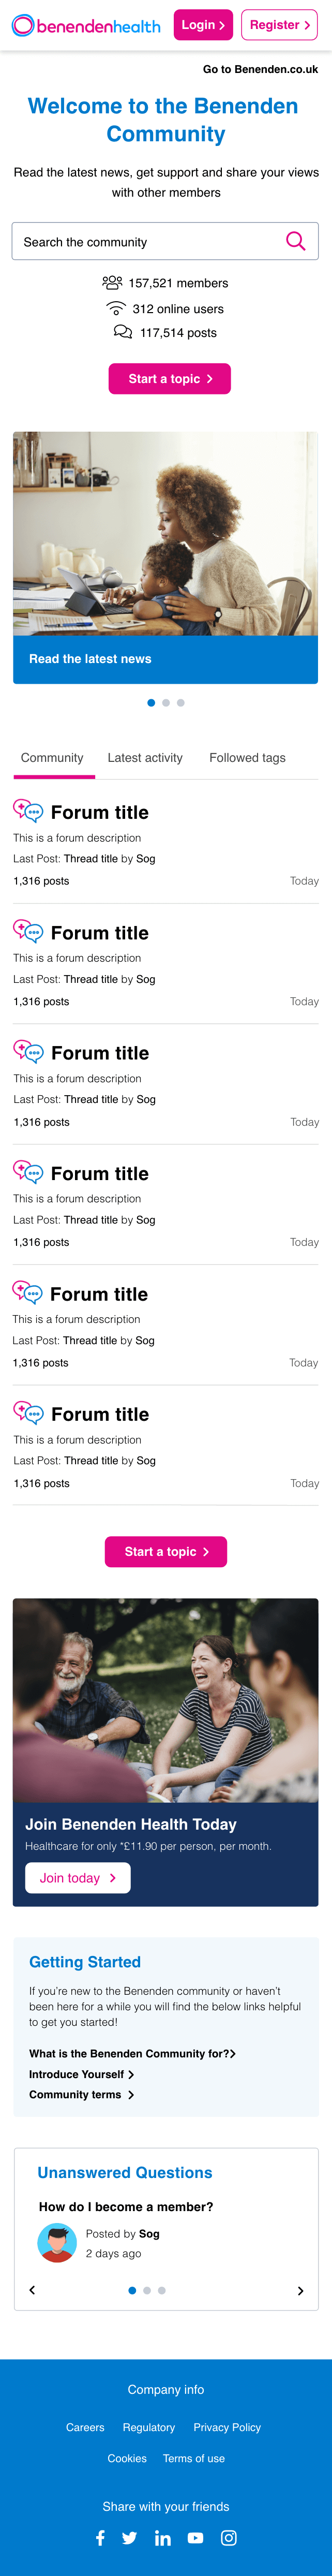This screenshot has height=2576, width=332.
Task: Click the Join today button
Action: tap(77, 1877)
